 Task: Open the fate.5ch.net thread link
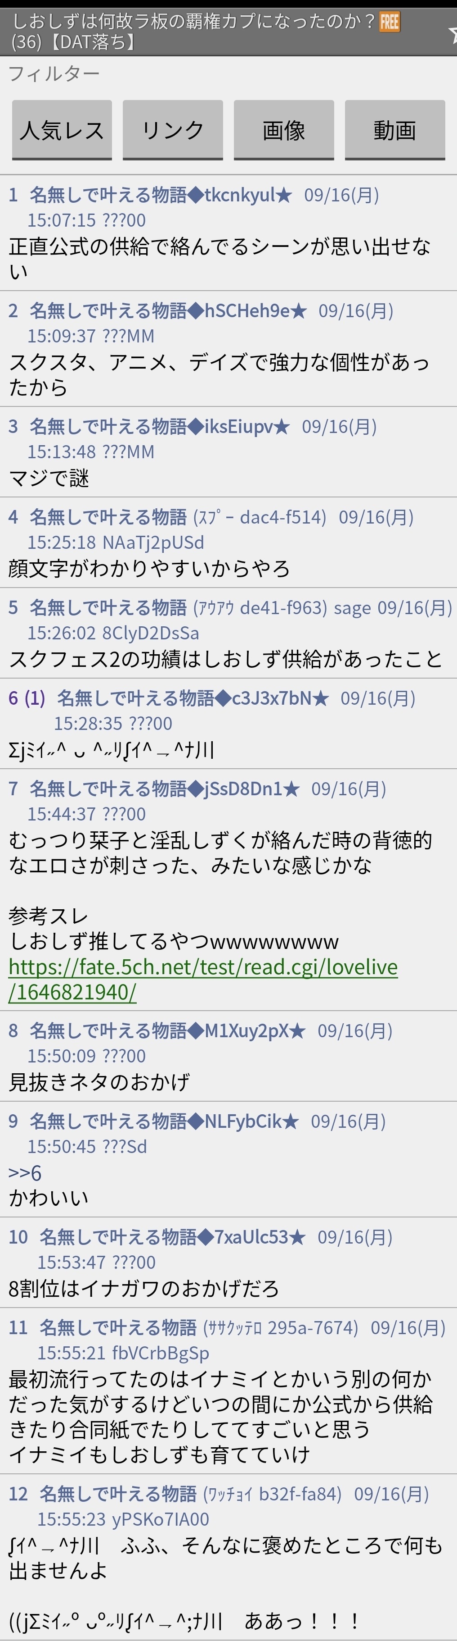(x=203, y=979)
